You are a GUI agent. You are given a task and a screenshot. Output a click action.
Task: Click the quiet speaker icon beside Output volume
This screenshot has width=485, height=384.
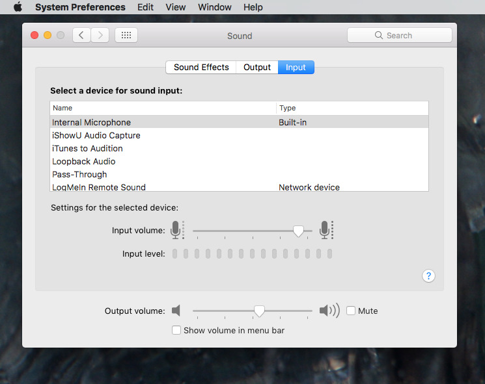pos(176,310)
